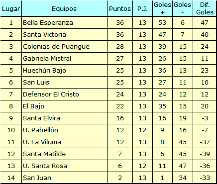Click the Equipos column header
Screen dimensions: 217x184
tap(64, 8)
